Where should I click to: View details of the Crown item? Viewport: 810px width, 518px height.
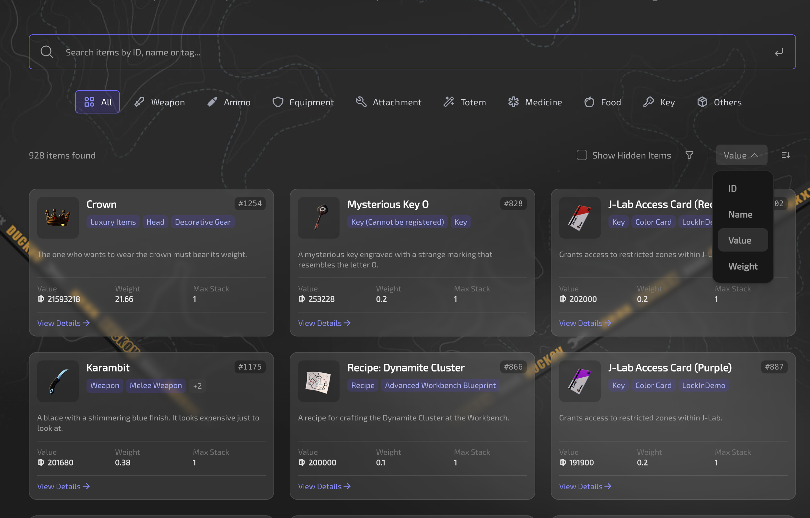pyautogui.click(x=63, y=323)
